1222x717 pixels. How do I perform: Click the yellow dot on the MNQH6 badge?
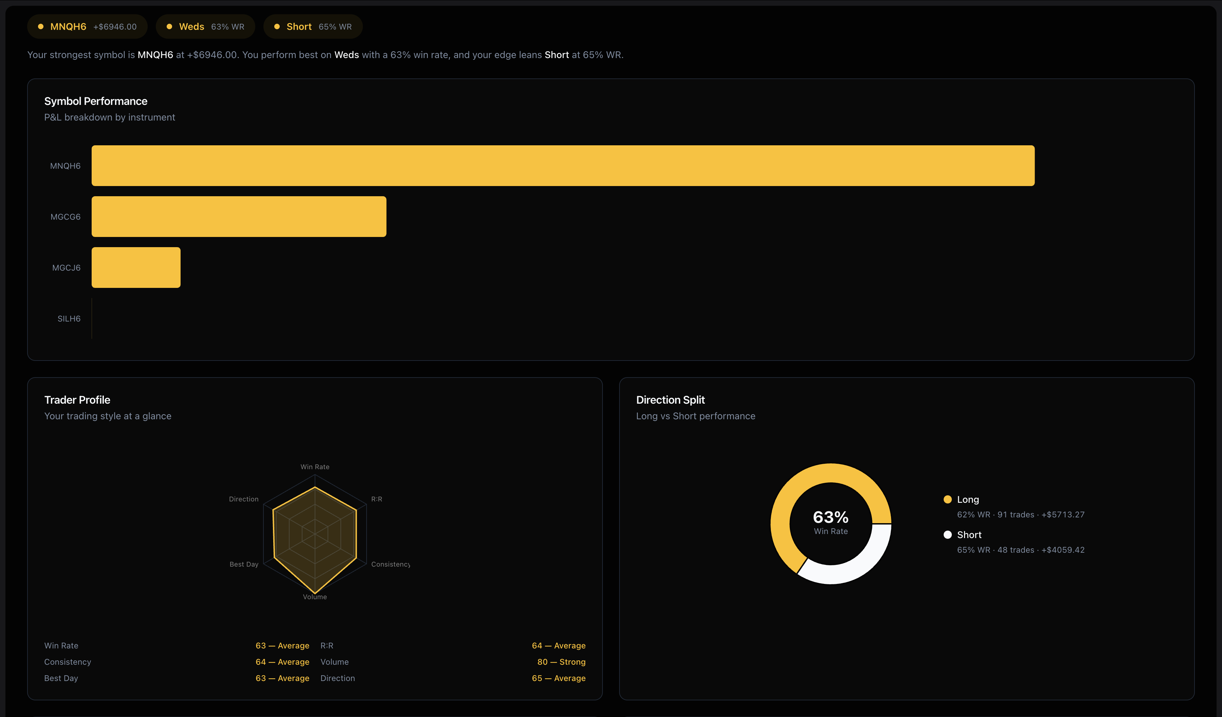coord(41,27)
